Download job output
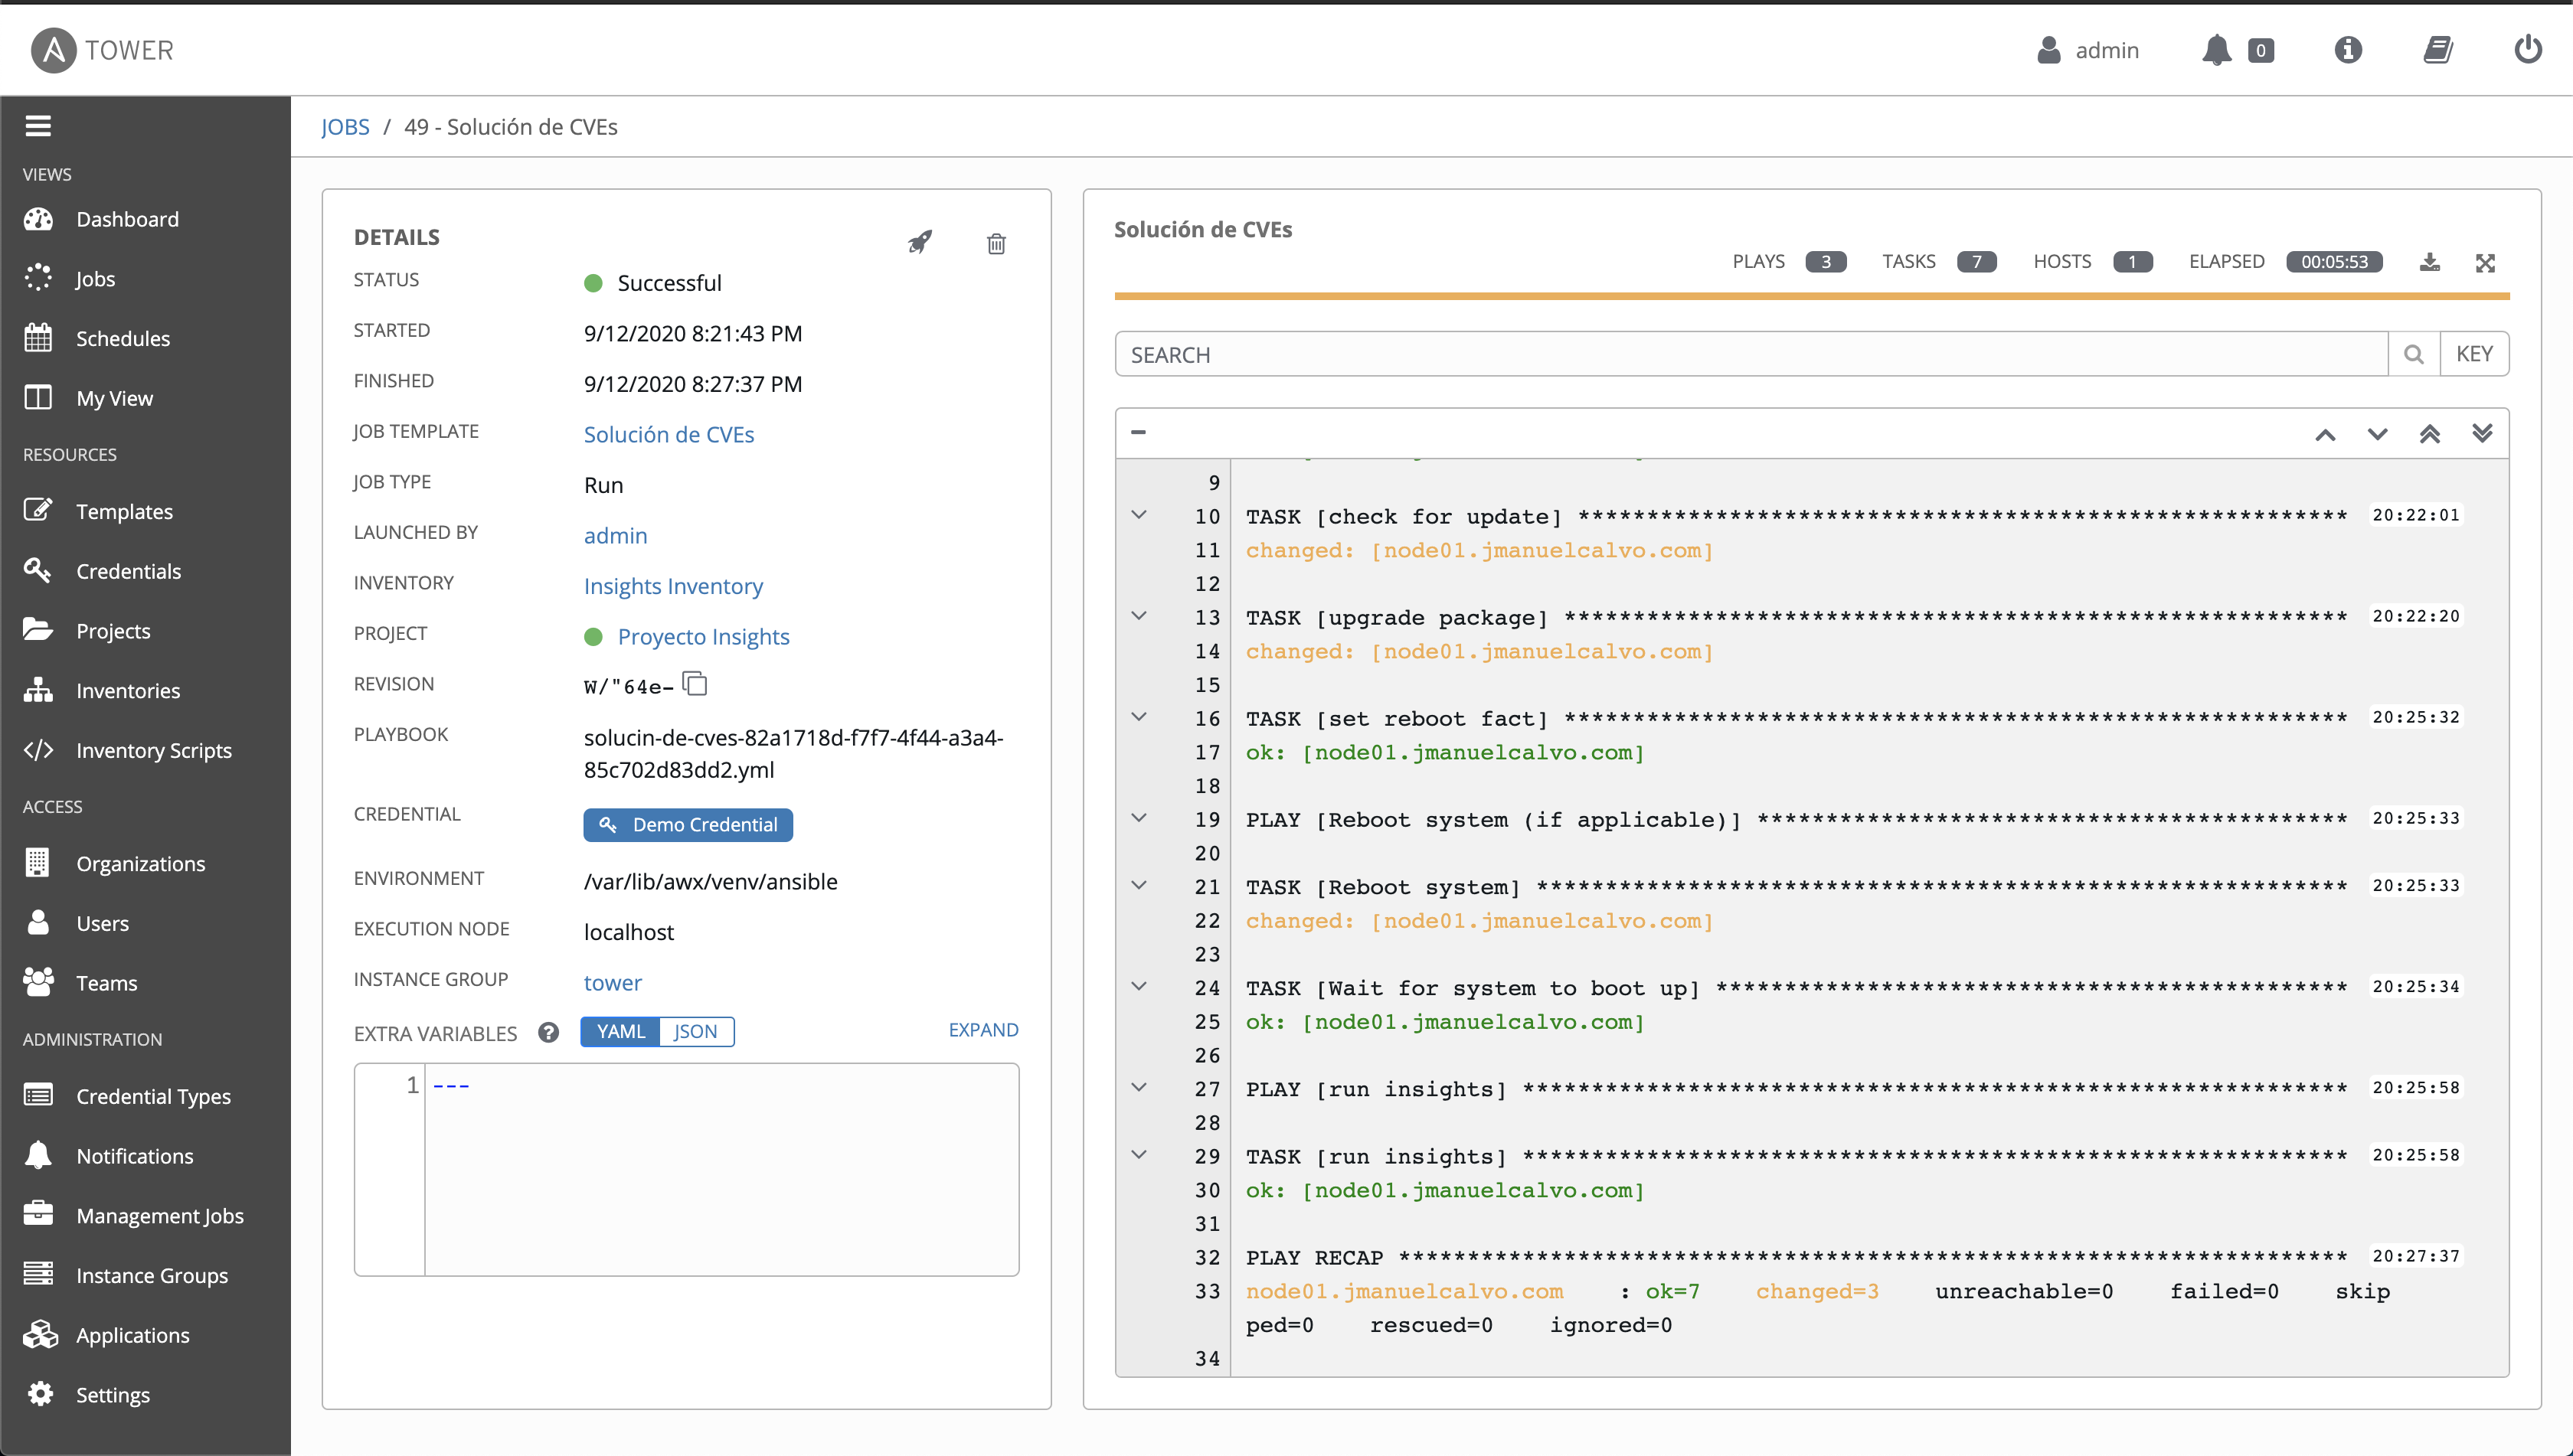The height and width of the screenshot is (1456, 2573). click(x=2429, y=262)
